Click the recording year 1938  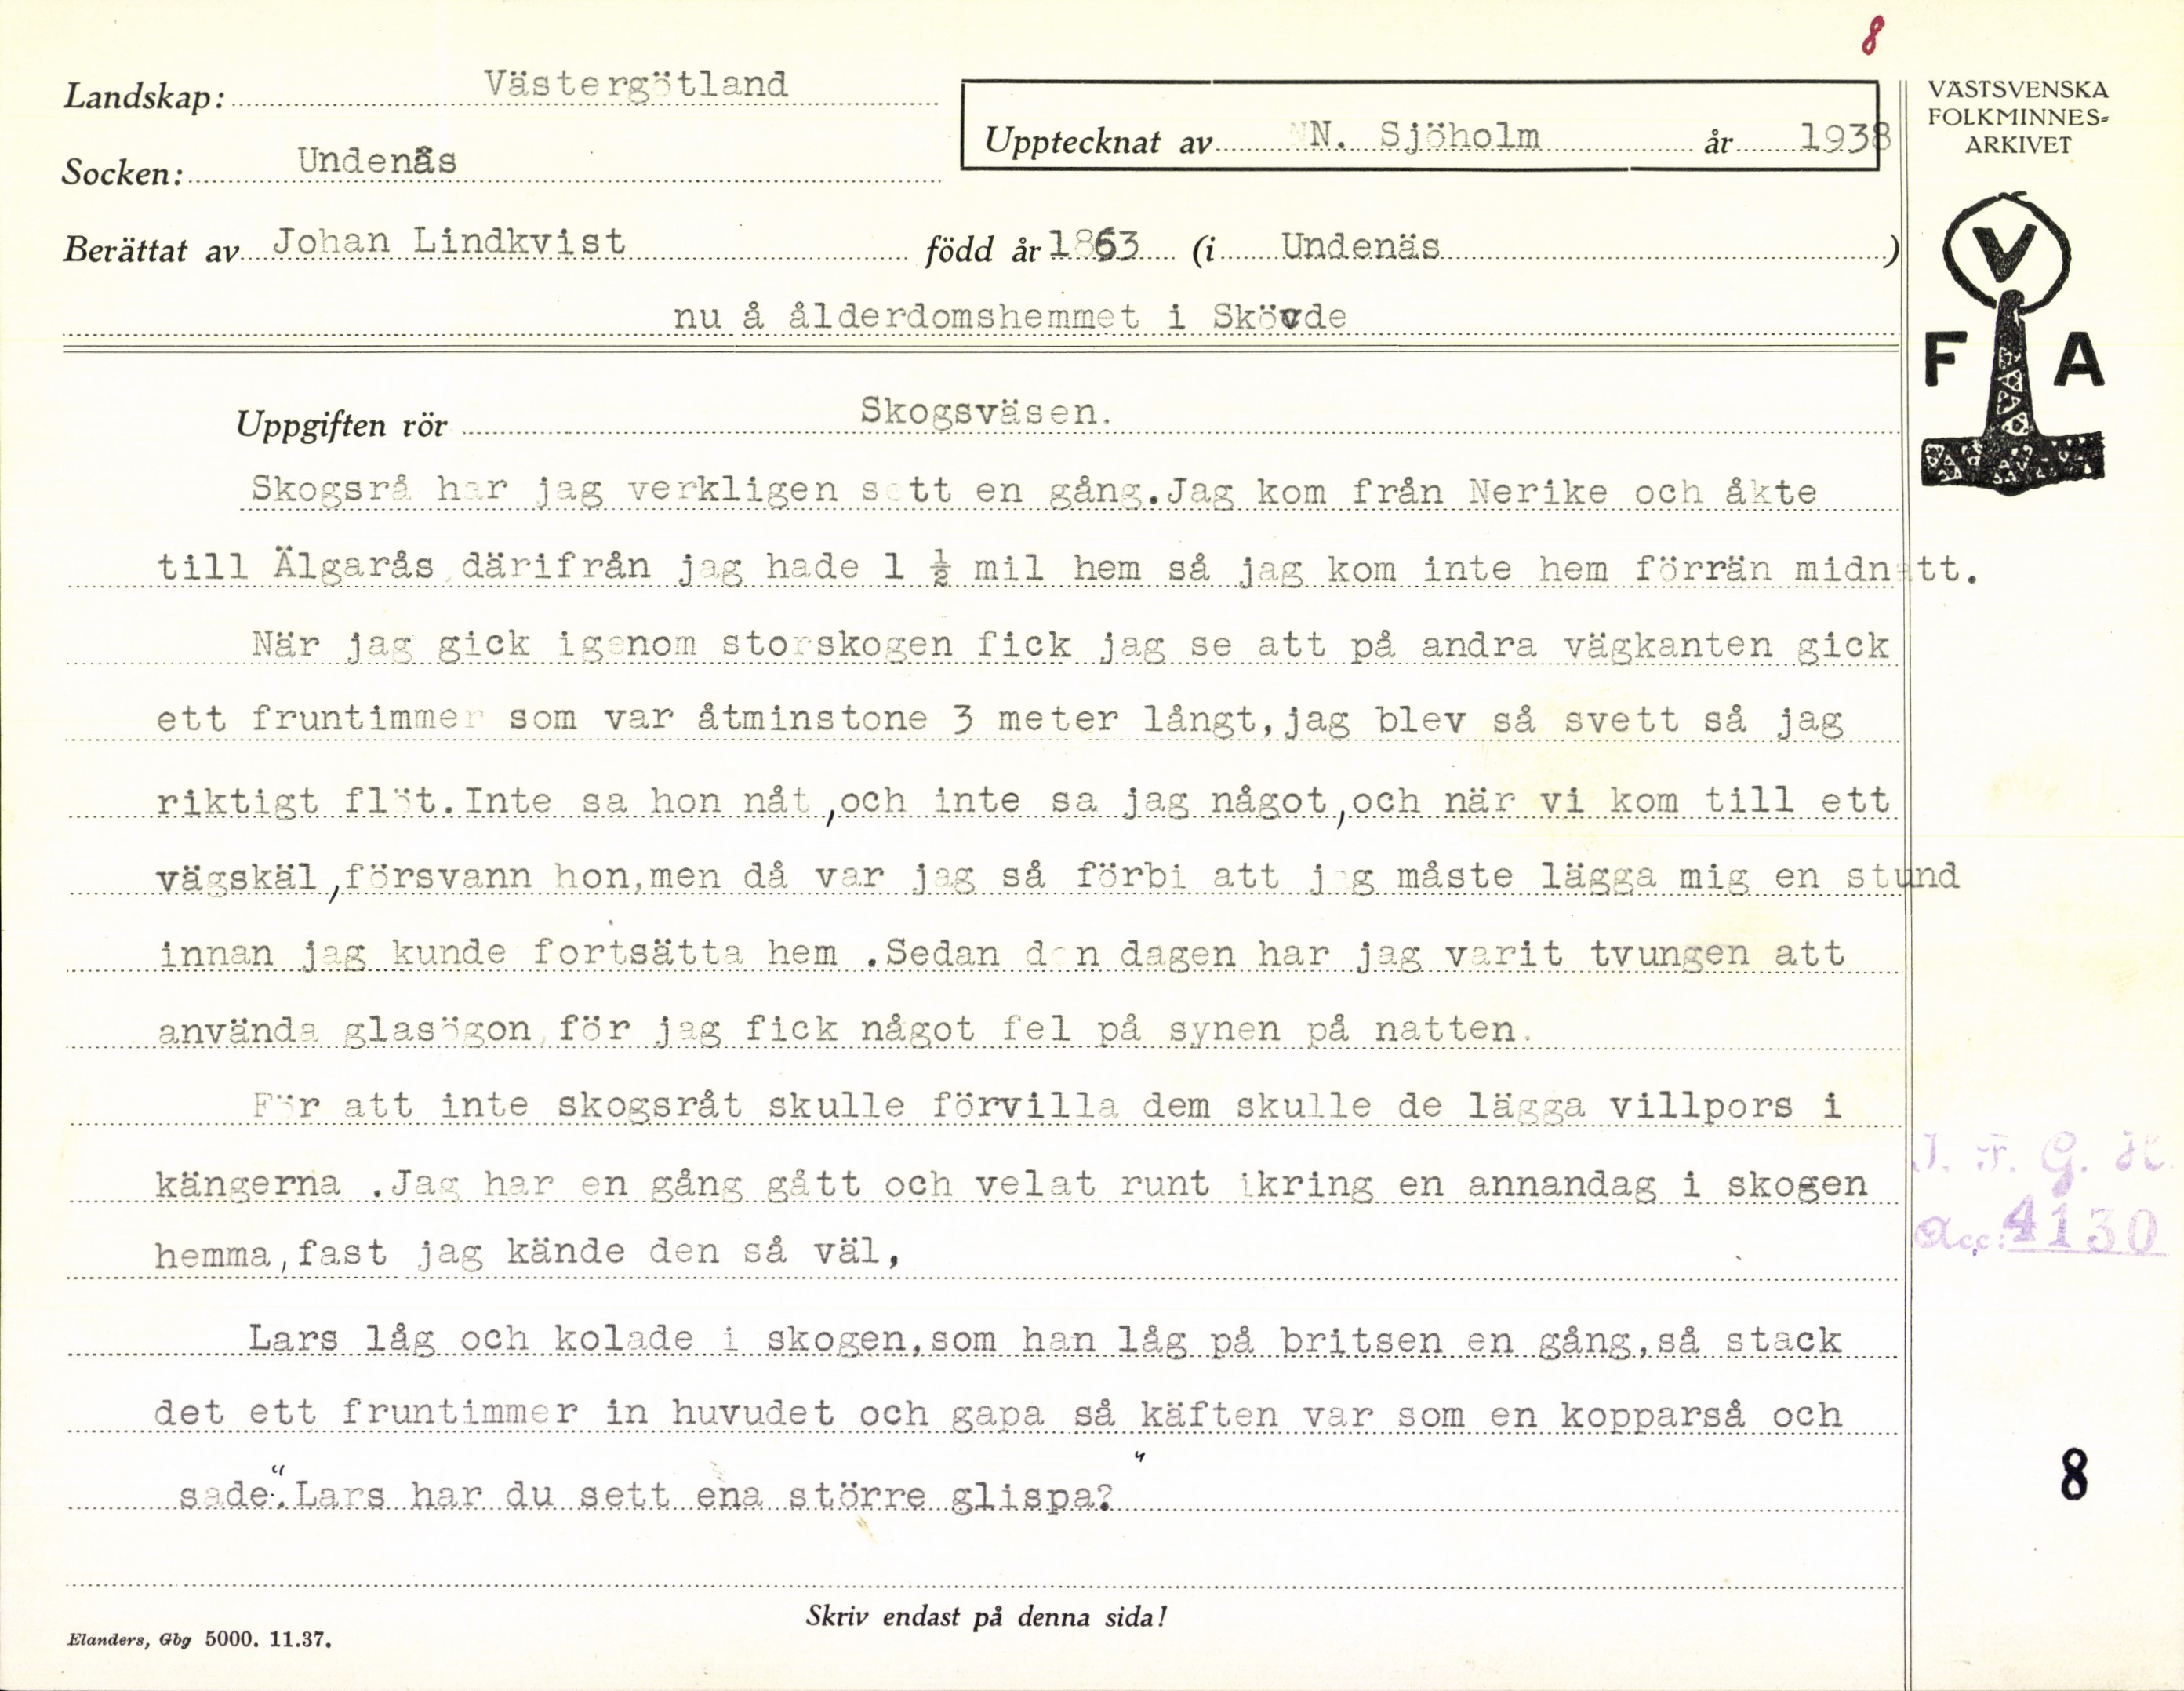[x=1843, y=139]
